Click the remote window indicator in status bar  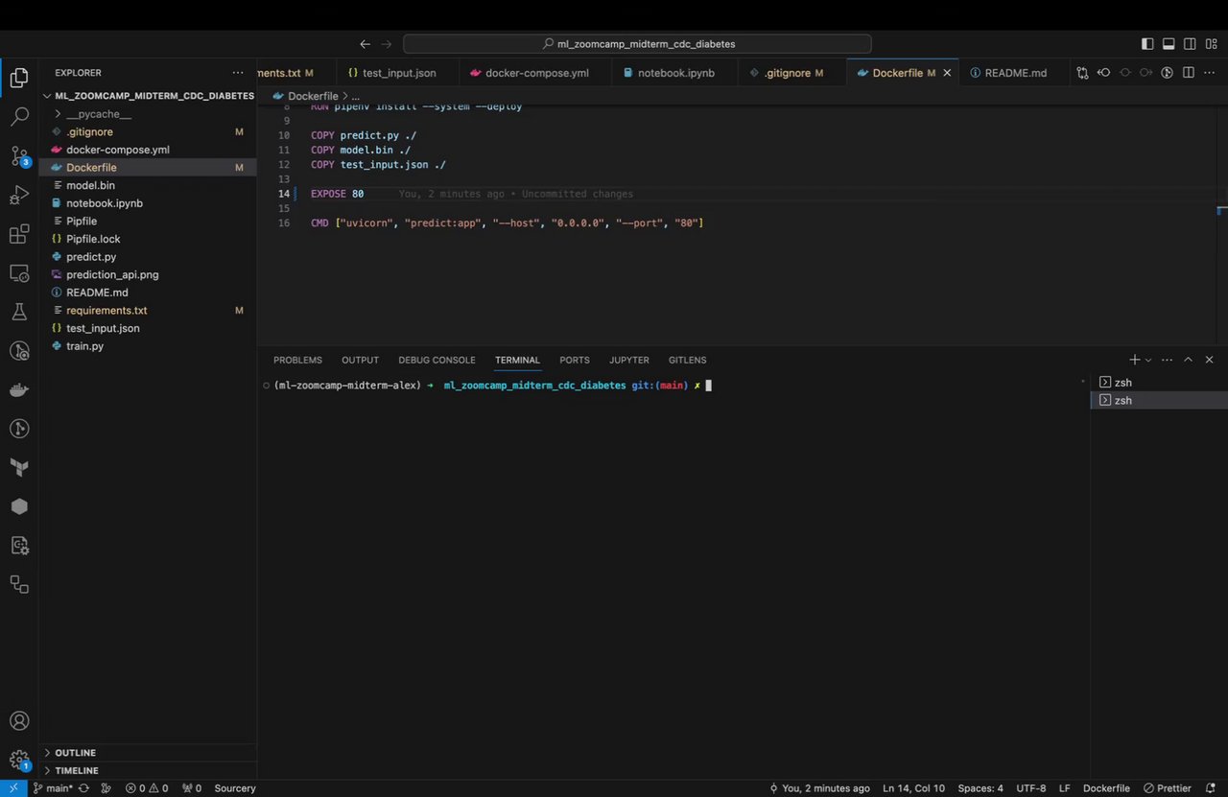click(12, 788)
